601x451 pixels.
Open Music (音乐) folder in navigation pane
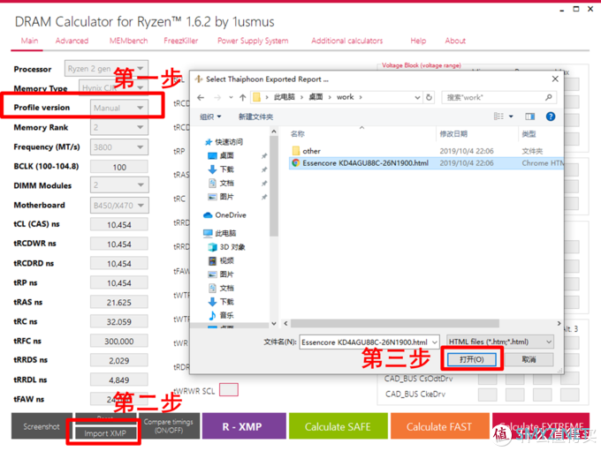pyautogui.click(x=221, y=315)
